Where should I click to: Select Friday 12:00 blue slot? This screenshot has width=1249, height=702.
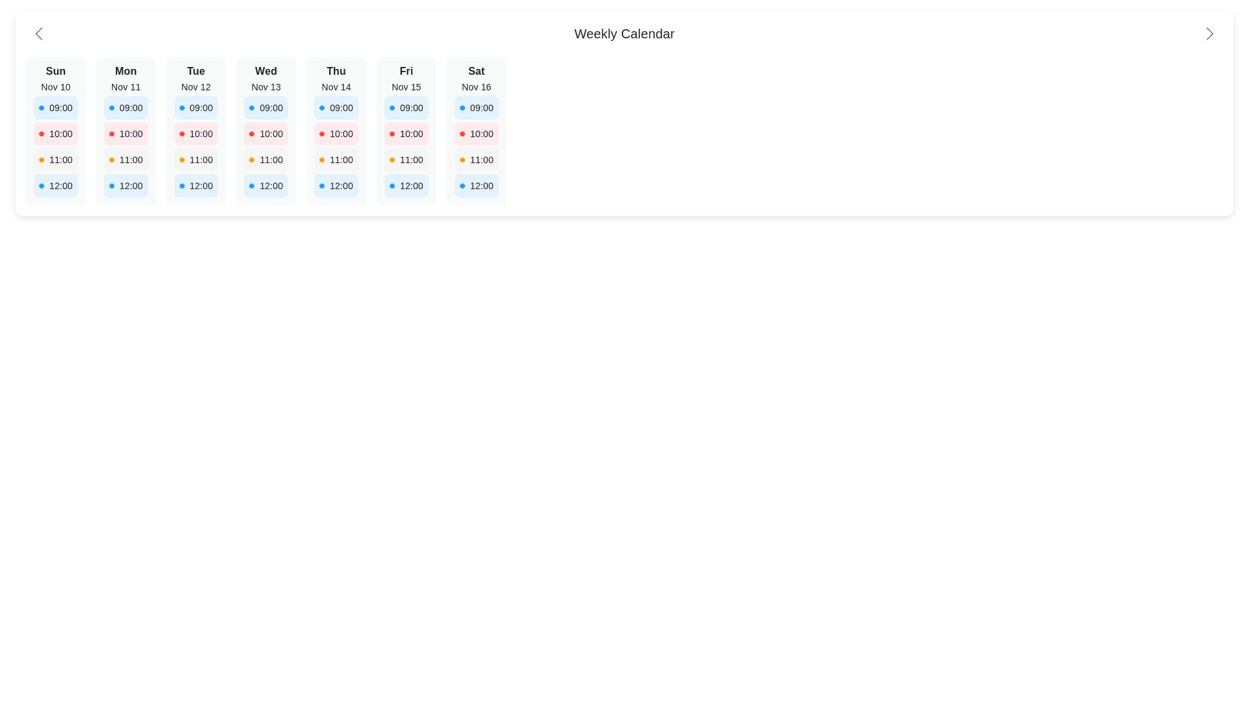(406, 186)
